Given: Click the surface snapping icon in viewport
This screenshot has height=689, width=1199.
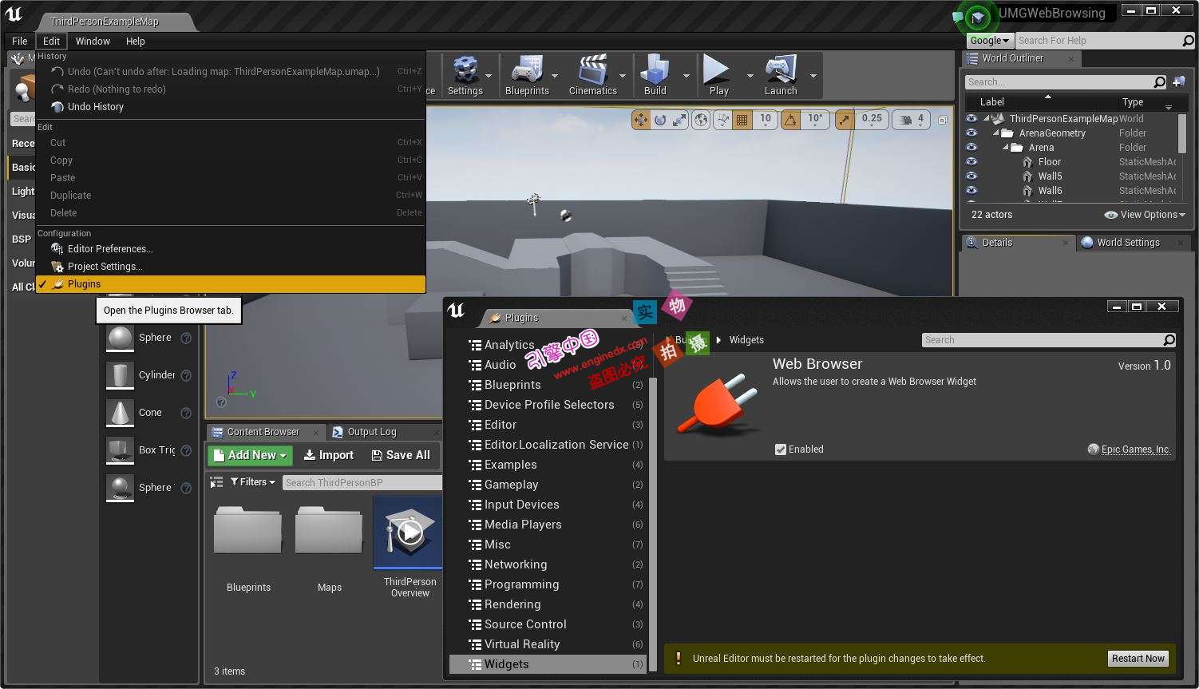Looking at the screenshot, I should pyautogui.click(x=722, y=120).
